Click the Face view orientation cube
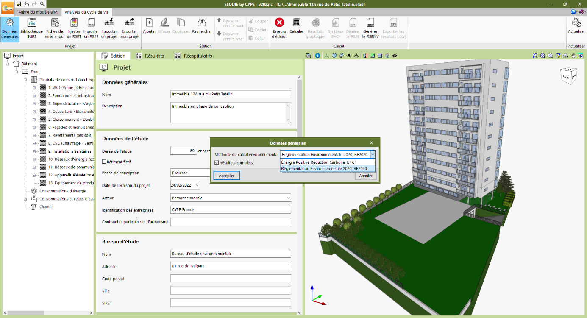 click(568, 75)
